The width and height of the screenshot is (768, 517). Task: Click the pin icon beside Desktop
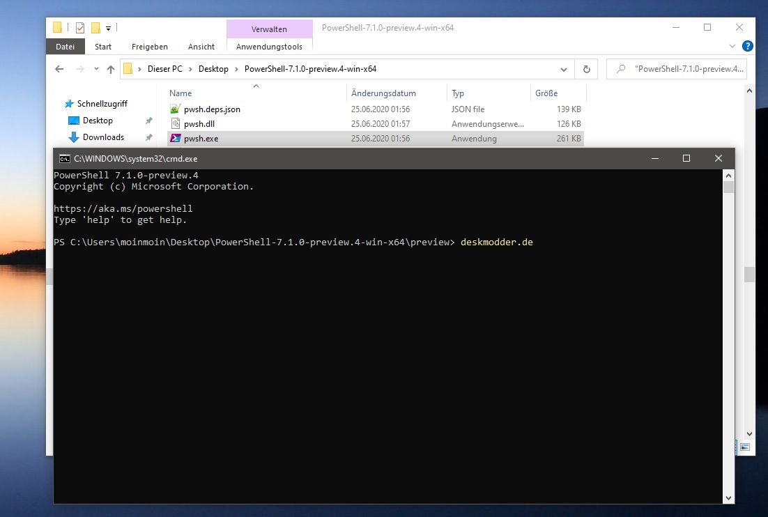click(149, 121)
